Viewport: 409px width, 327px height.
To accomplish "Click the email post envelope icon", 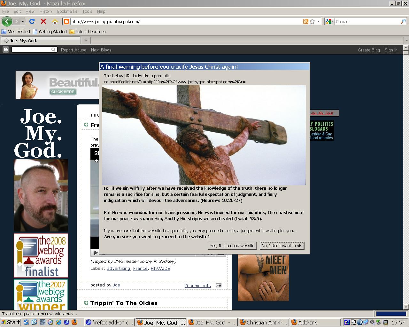I will point(219,285).
